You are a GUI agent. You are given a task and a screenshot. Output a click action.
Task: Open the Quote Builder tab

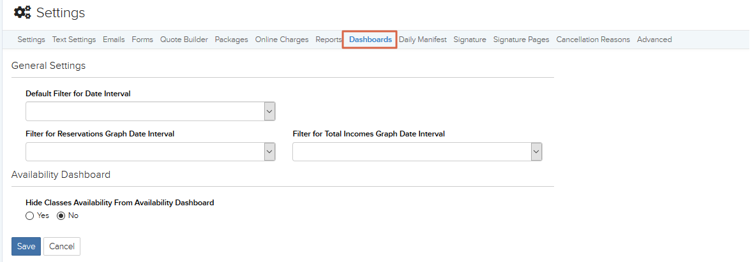[x=184, y=40]
